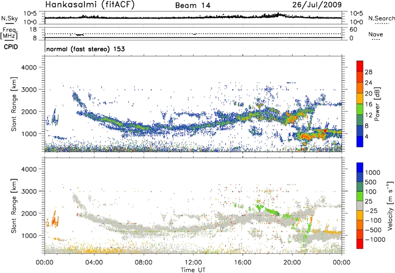Click the 'Power [dB]' colorbar label

(x=377, y=104)
